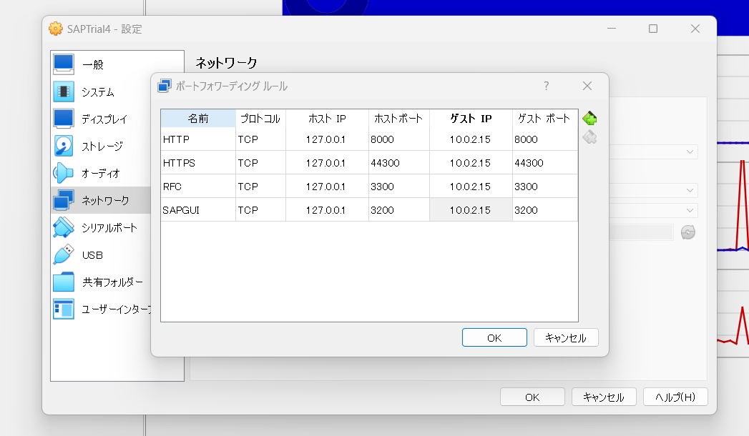Screen dimensions: 749x436
Task: Click the 名前 column header
Action: click(198, 118)
